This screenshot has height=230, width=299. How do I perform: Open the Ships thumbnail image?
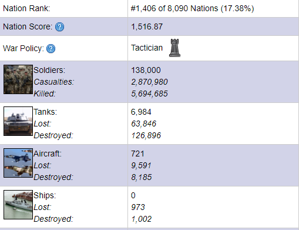click(18, 205)
